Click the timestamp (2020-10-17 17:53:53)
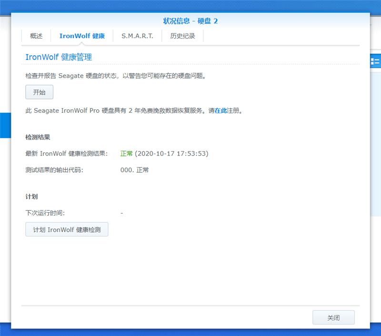The height and width of the screenshot is (336, 381). click(171, 154)
